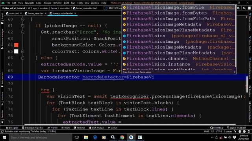
Task: Click the Android Studio logo icon
Action: (x=3, y=3)
